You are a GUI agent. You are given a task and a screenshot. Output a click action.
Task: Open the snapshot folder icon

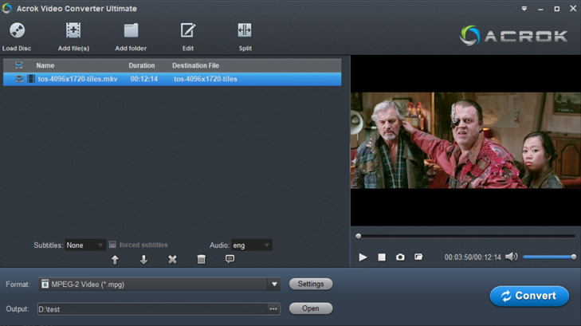[418, 257]
